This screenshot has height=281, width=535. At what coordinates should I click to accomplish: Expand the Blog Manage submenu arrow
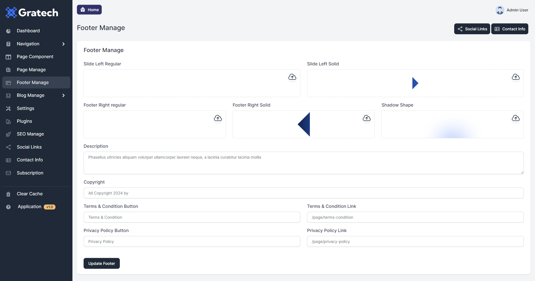(x=64, y=95)
